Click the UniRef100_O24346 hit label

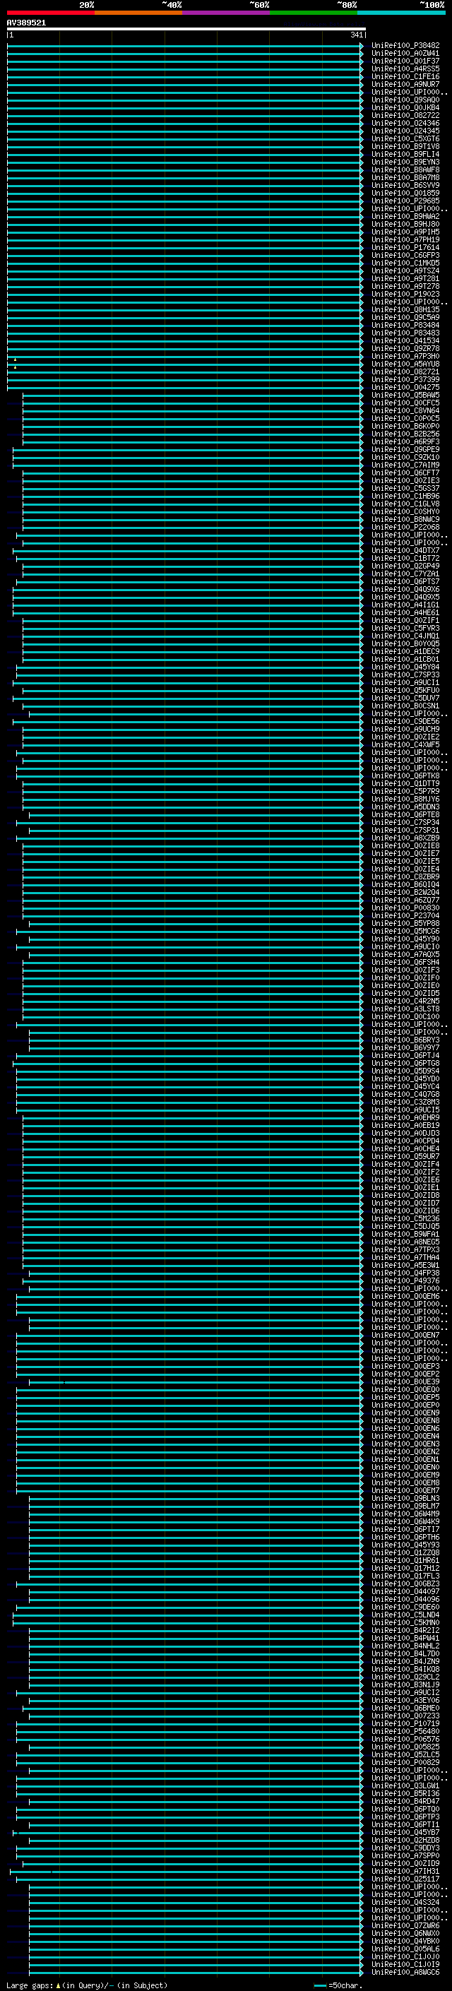tap(405, 123)
